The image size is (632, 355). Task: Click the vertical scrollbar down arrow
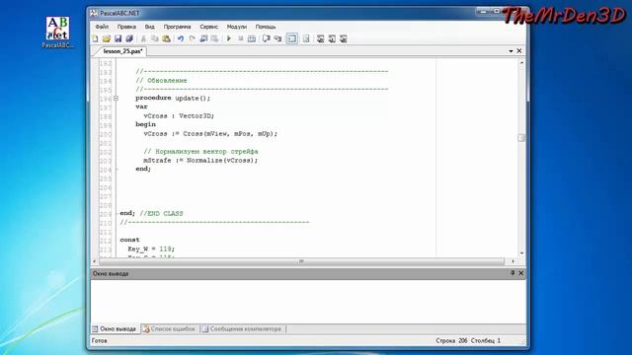(x=521, y=253)
